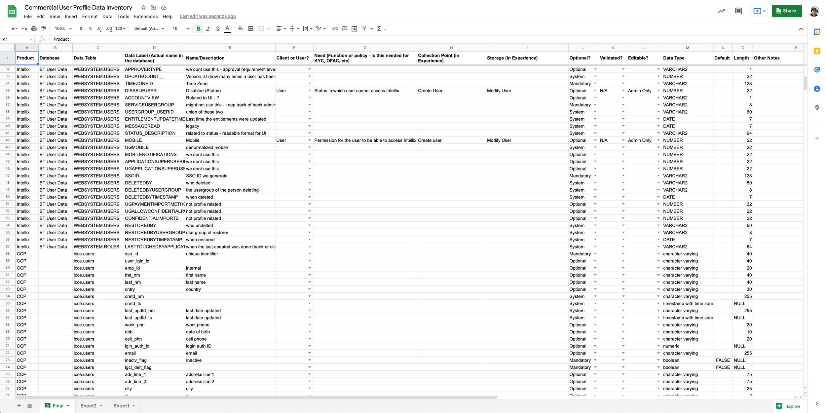The height and width of the screenshot is (413, 826).
Task: Click the Print icon
Action: pyautogui.click(x=34, y=29)
